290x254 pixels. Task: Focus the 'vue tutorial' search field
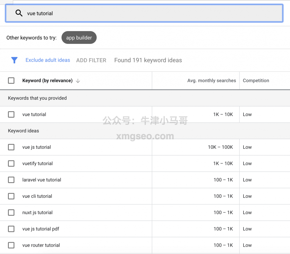point(144,13)
